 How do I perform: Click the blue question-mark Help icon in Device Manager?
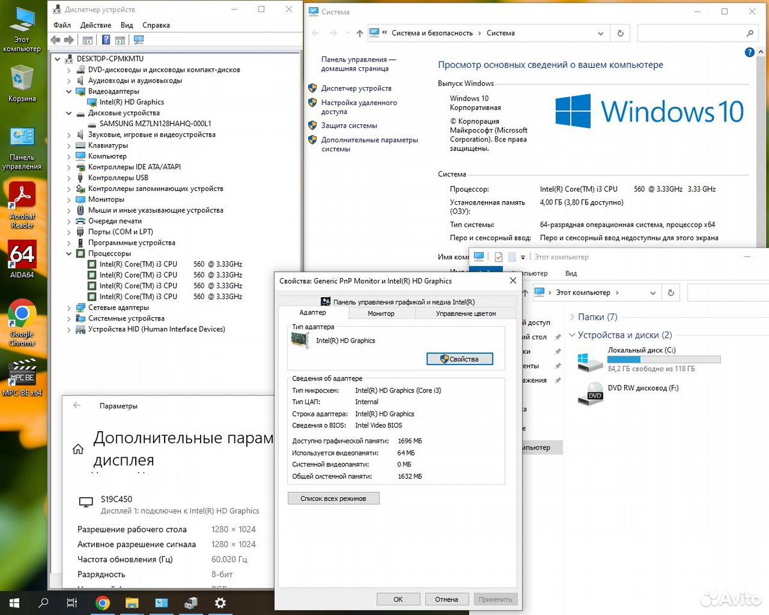coord(105,40)
